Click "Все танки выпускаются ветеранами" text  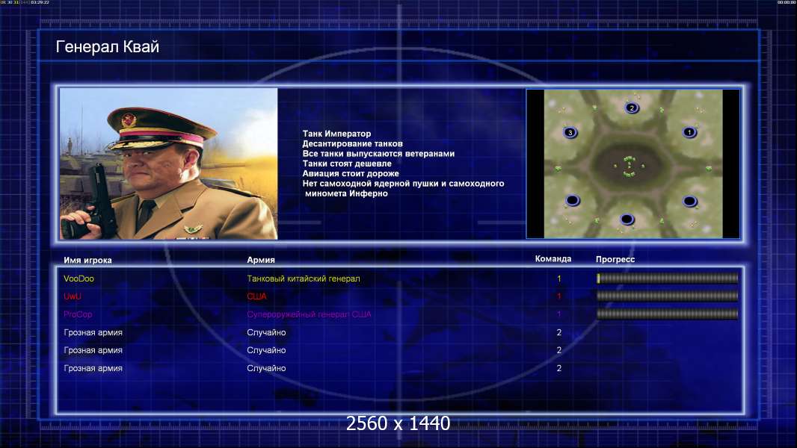(x=378, y=153)
